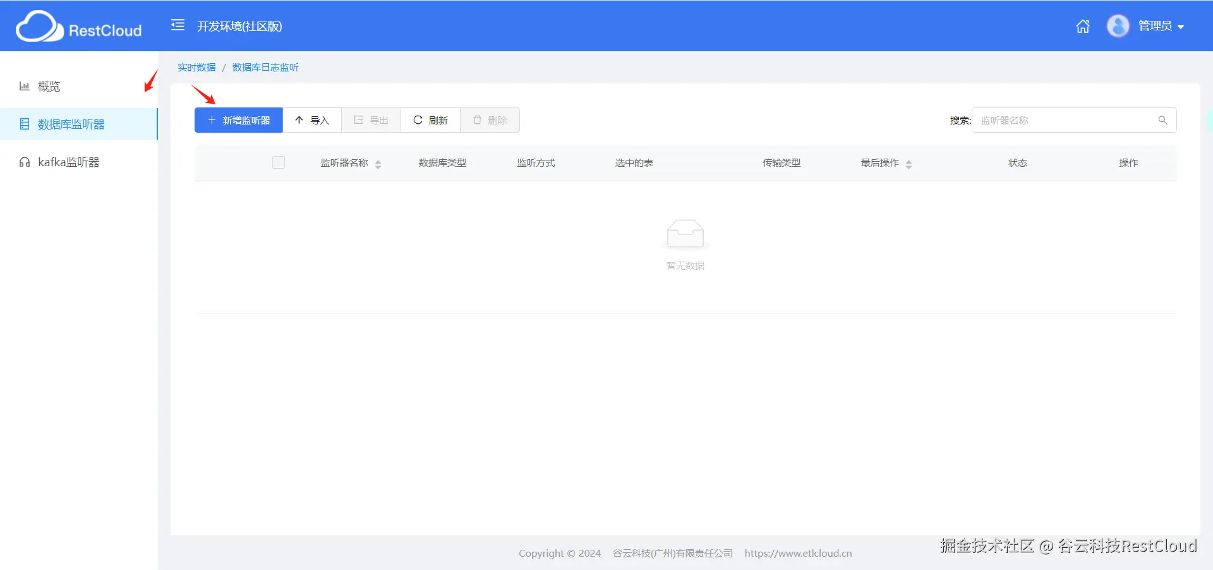The image size is (1213, 570).
Task: Go to home via the house icon
Action: [1083, 26]
